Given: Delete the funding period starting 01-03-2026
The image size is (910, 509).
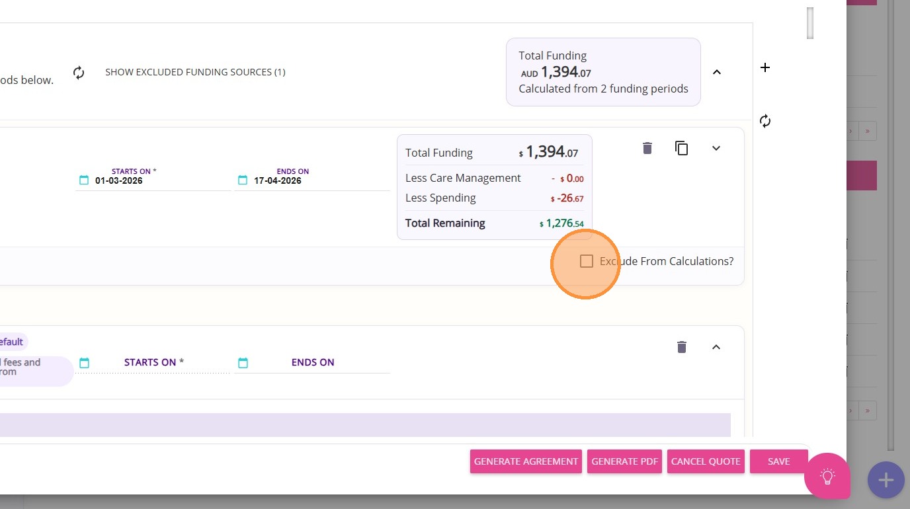Looking at the screenshot, I should [647, 148].
